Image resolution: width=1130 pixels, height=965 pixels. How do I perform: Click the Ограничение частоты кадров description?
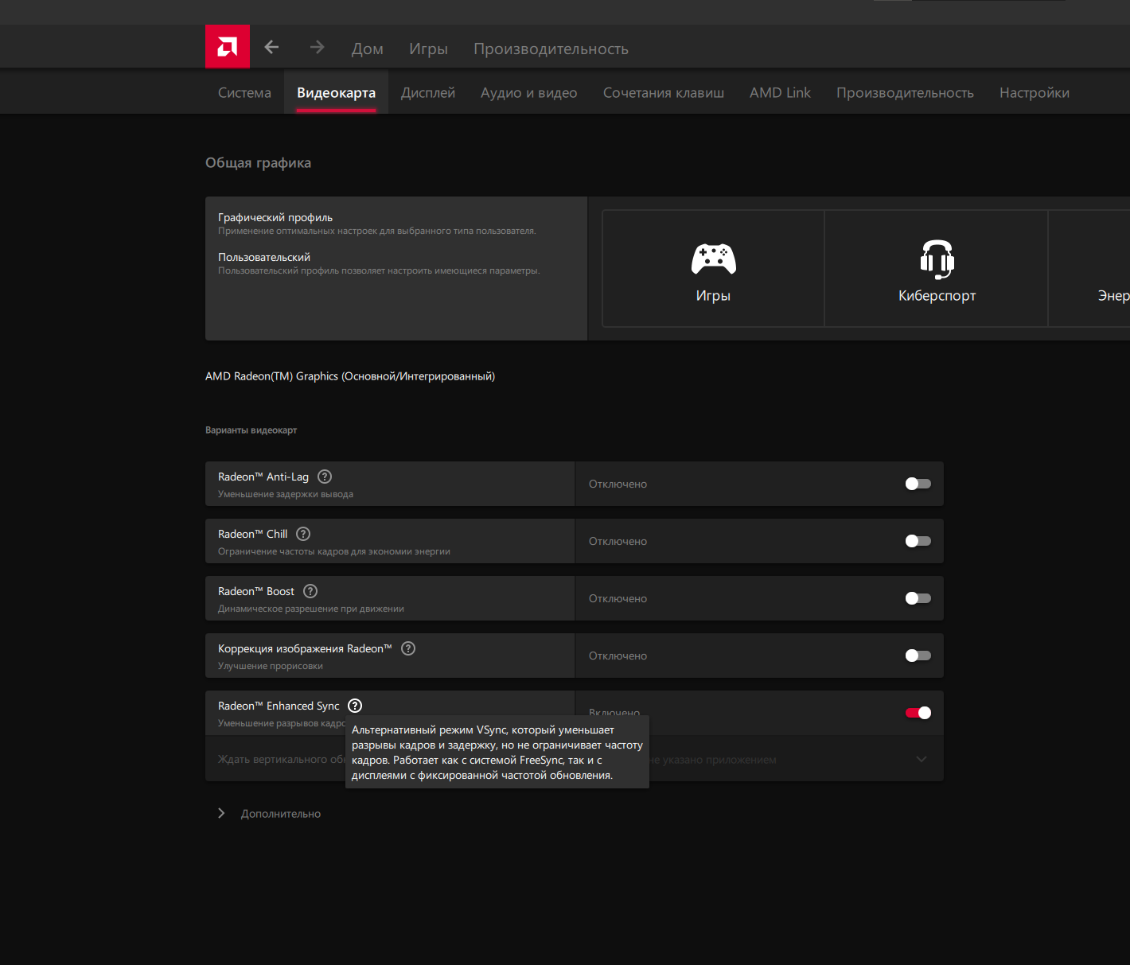(x=334, y=551)
